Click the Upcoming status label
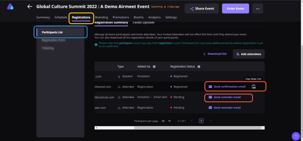 coord(157,7)
